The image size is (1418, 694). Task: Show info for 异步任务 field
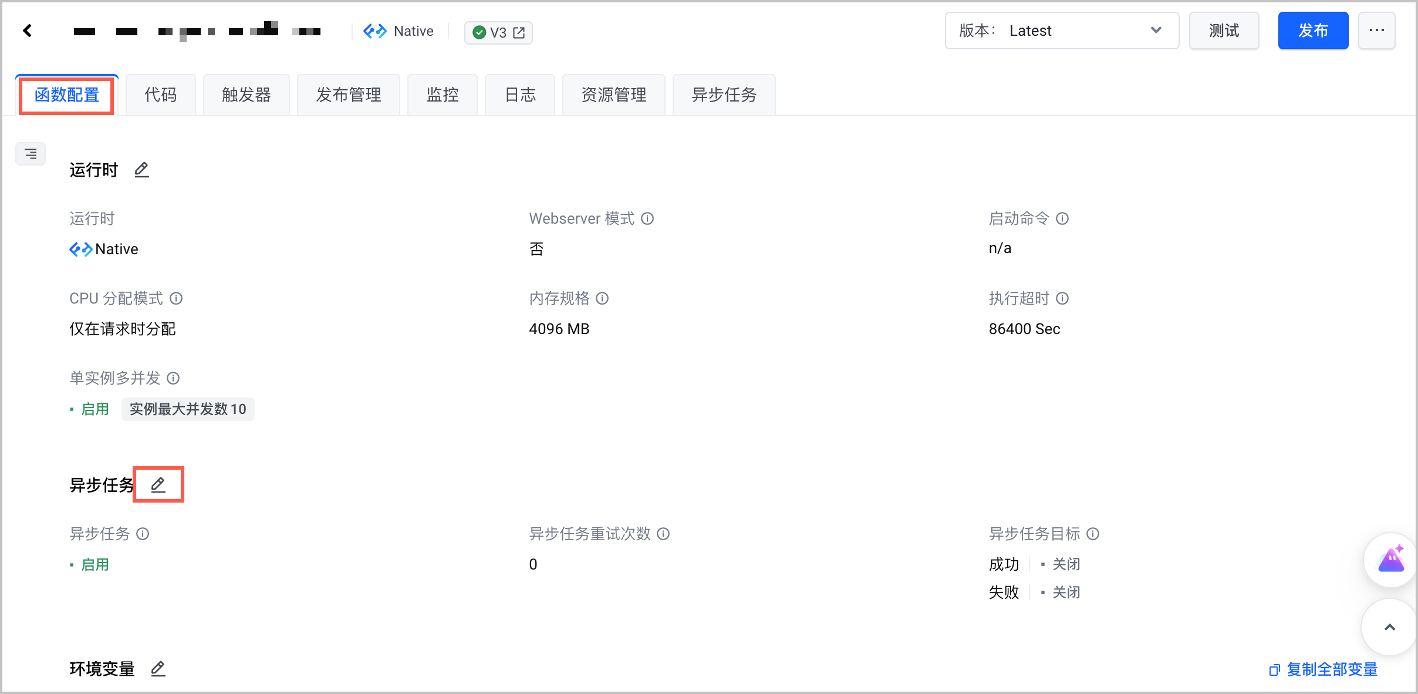coord(143,534)
